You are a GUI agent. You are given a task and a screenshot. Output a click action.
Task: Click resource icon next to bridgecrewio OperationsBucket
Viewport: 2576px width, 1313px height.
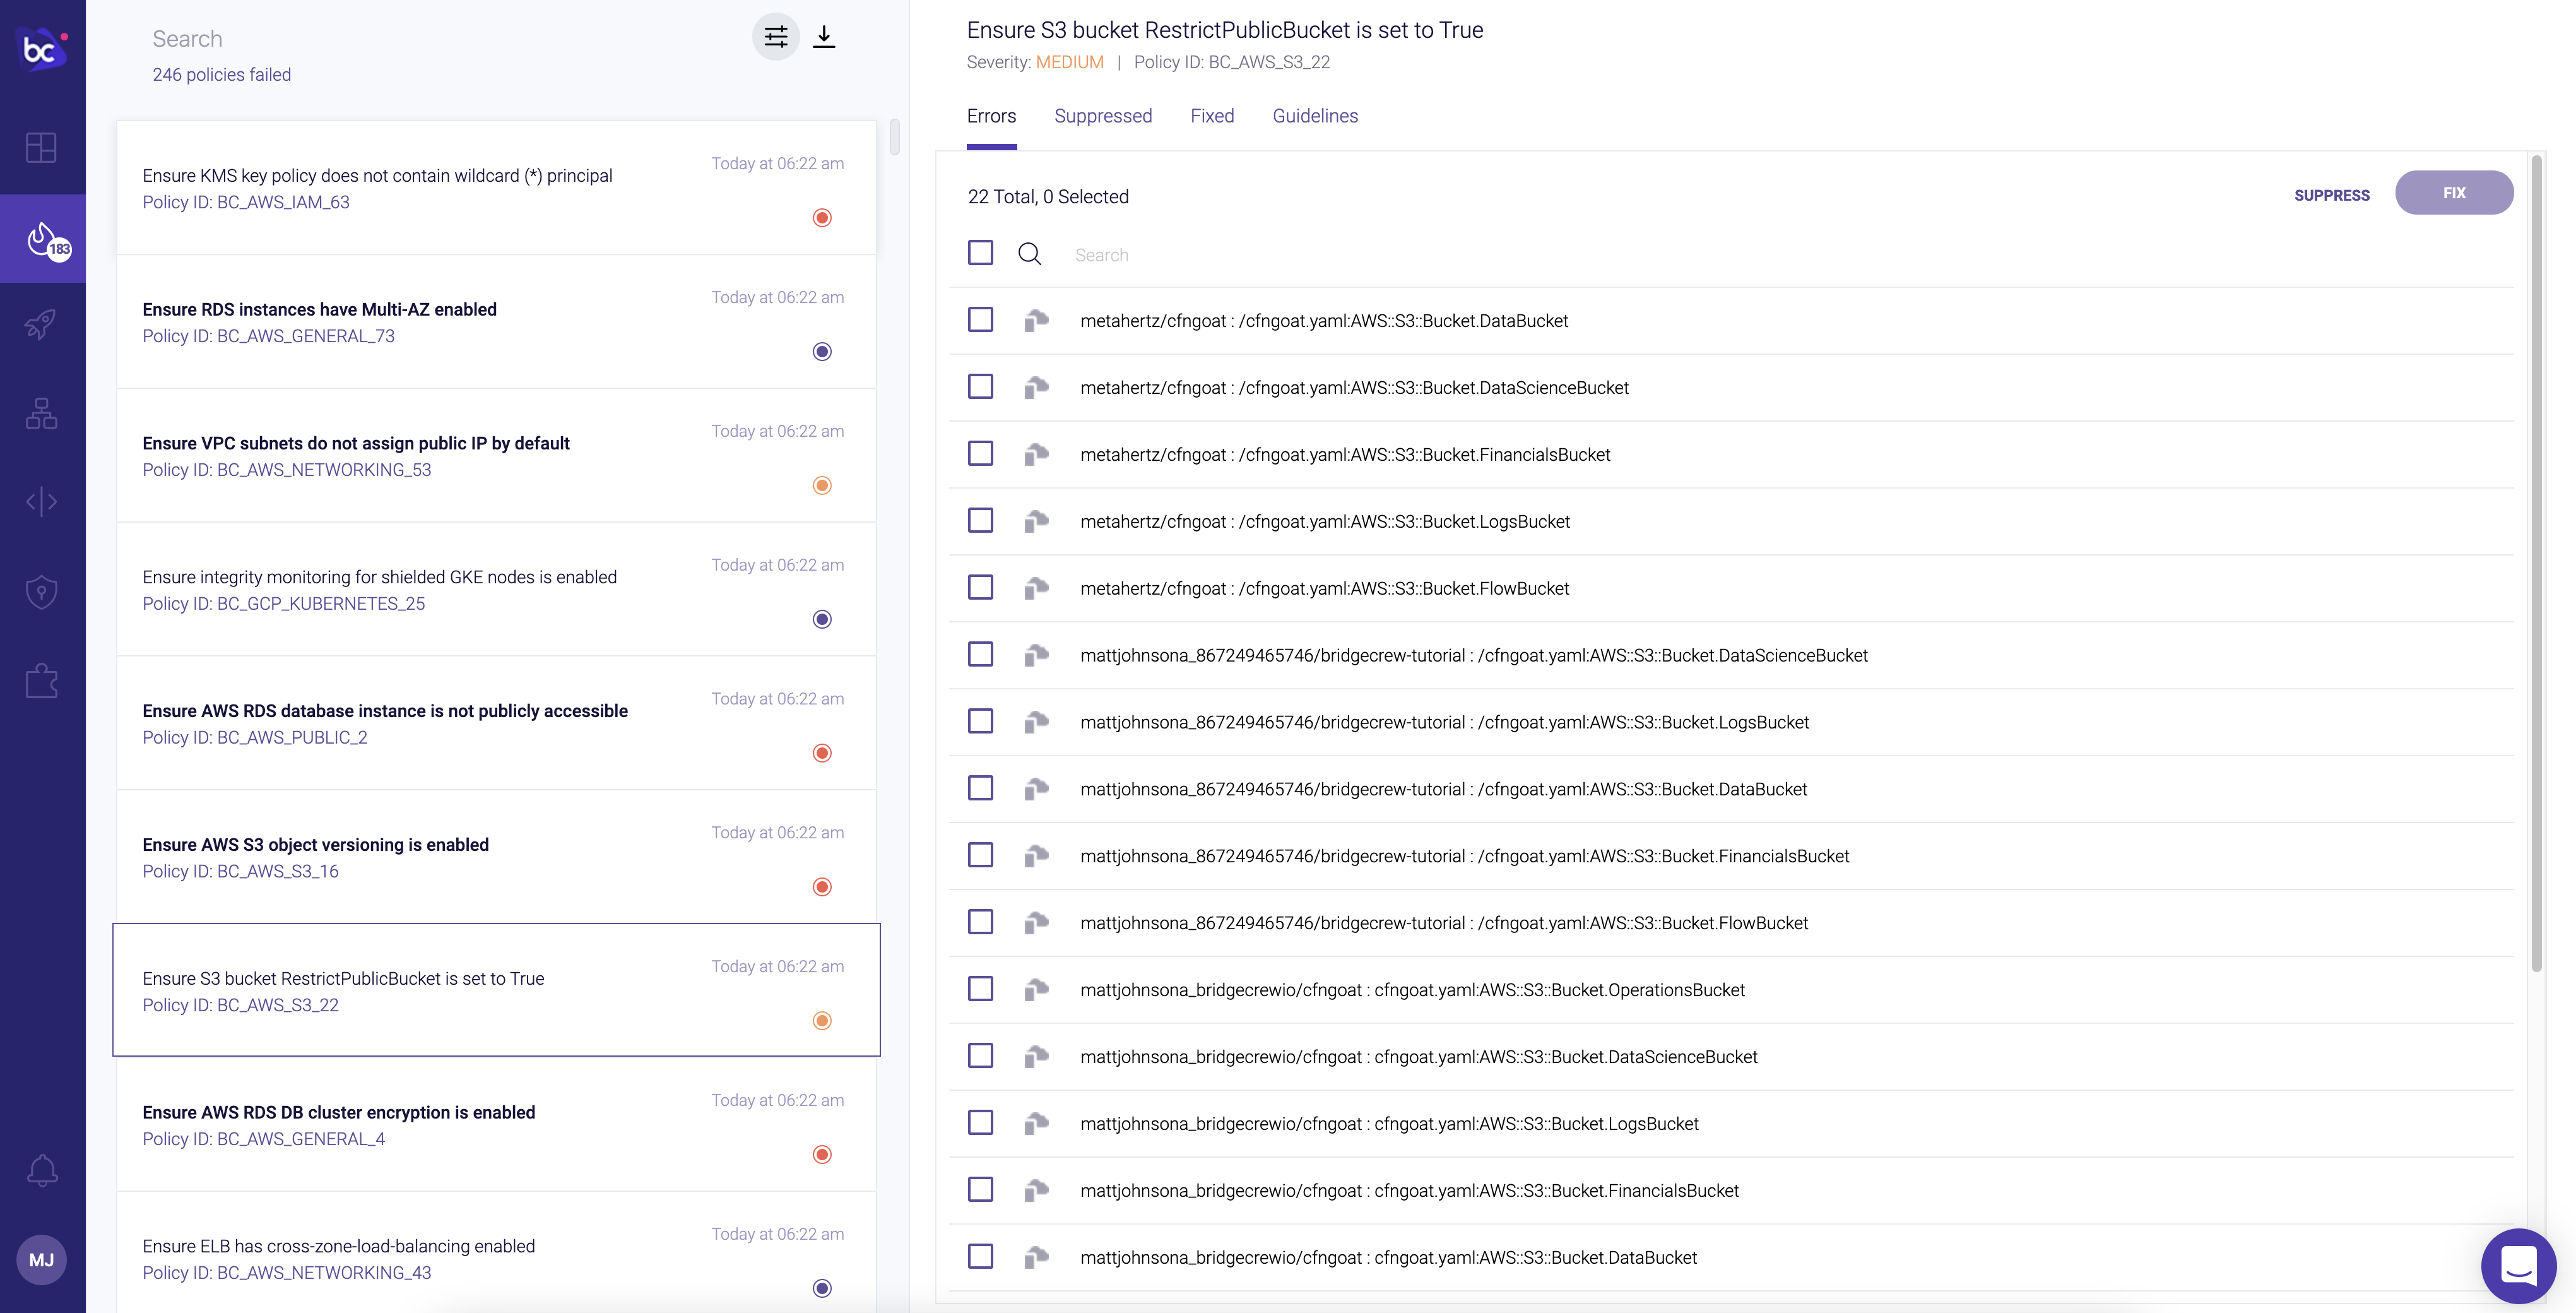click(x=1036, y=990)
